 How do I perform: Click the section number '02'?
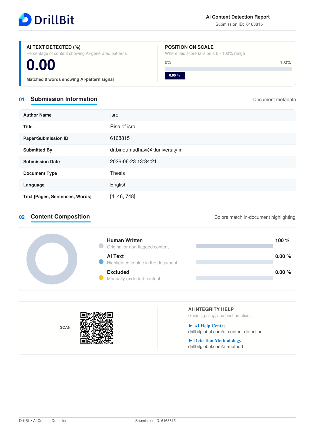(x=22, y=217)
